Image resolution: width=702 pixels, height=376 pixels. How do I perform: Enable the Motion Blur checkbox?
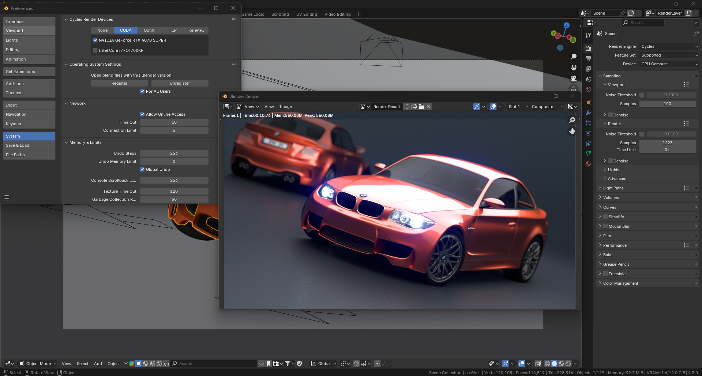pos(605,226)
